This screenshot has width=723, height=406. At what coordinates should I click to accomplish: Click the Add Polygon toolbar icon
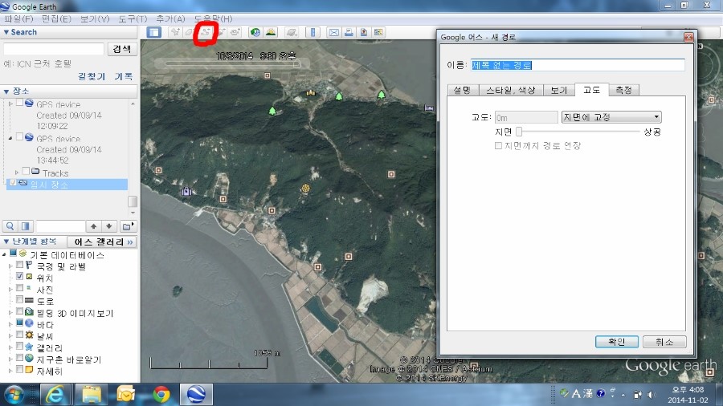coord(189,32)
